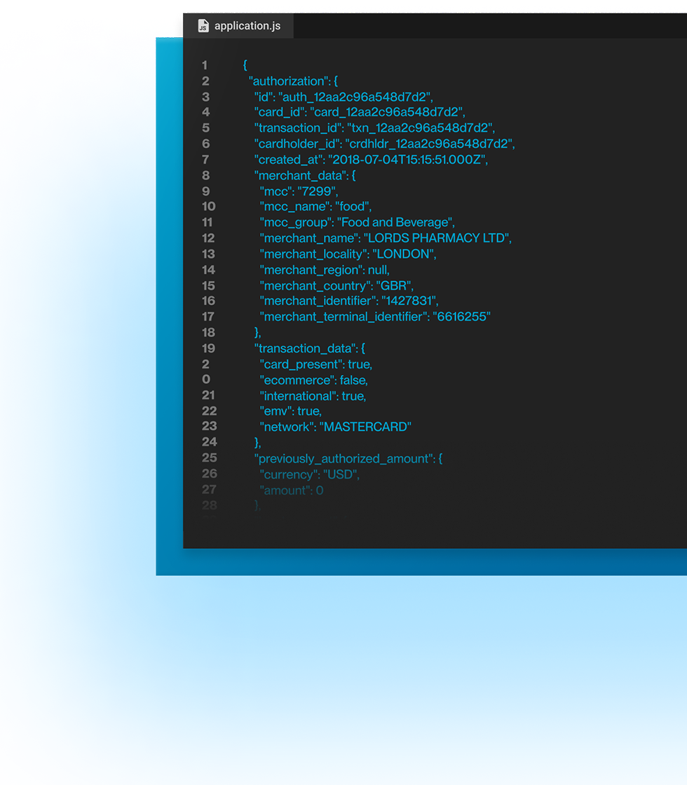Click the "merchant_data": { line
The height and width of the screenshot is (785, 687).
click(x=305, y=176)
